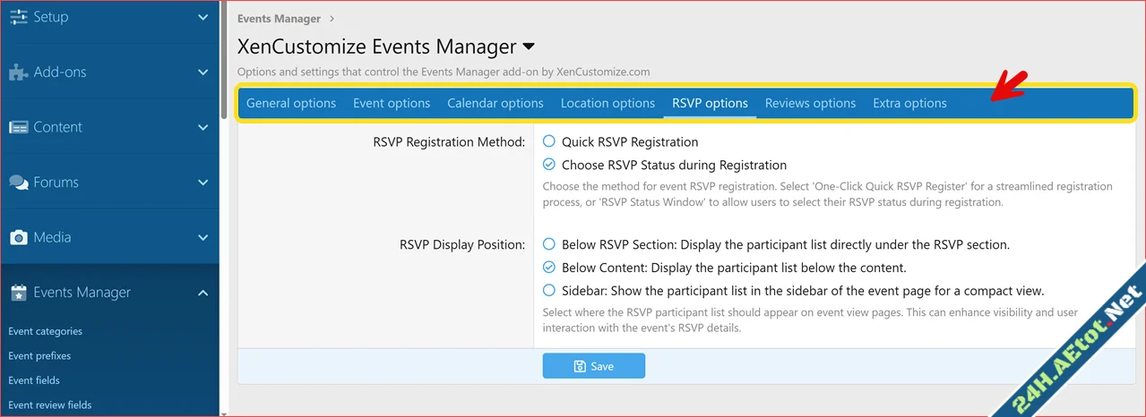Select Choose RSVP Status during Registration
Image resolution: width=1146 pixels, height=417 pixels.
click(x=549, y=165)
